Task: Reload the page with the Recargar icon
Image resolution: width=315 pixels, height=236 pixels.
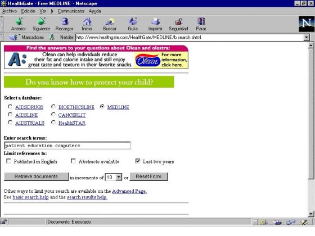Action: 64,21
